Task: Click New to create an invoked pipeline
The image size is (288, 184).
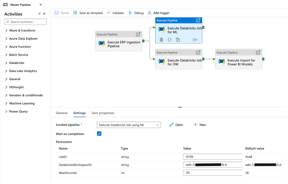Action: point(200,125)
